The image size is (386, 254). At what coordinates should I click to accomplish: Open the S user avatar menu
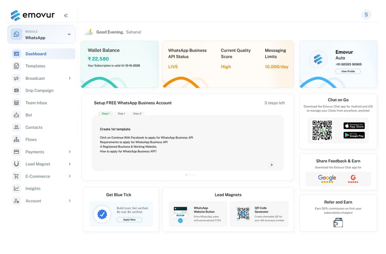pyautogui.click(x=366, y=15)
